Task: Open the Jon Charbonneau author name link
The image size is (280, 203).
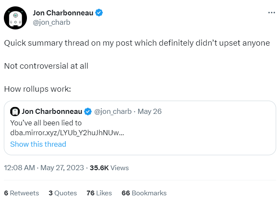Action: click(x=62, y=13)
